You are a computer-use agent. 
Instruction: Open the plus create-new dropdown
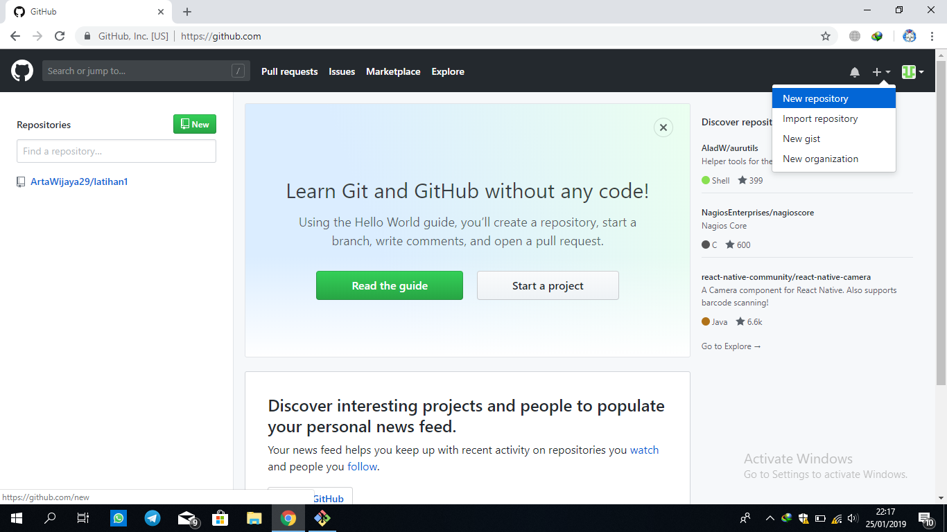coord(881,72)
